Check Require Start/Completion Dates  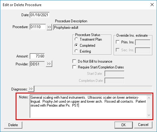(74, 67)
